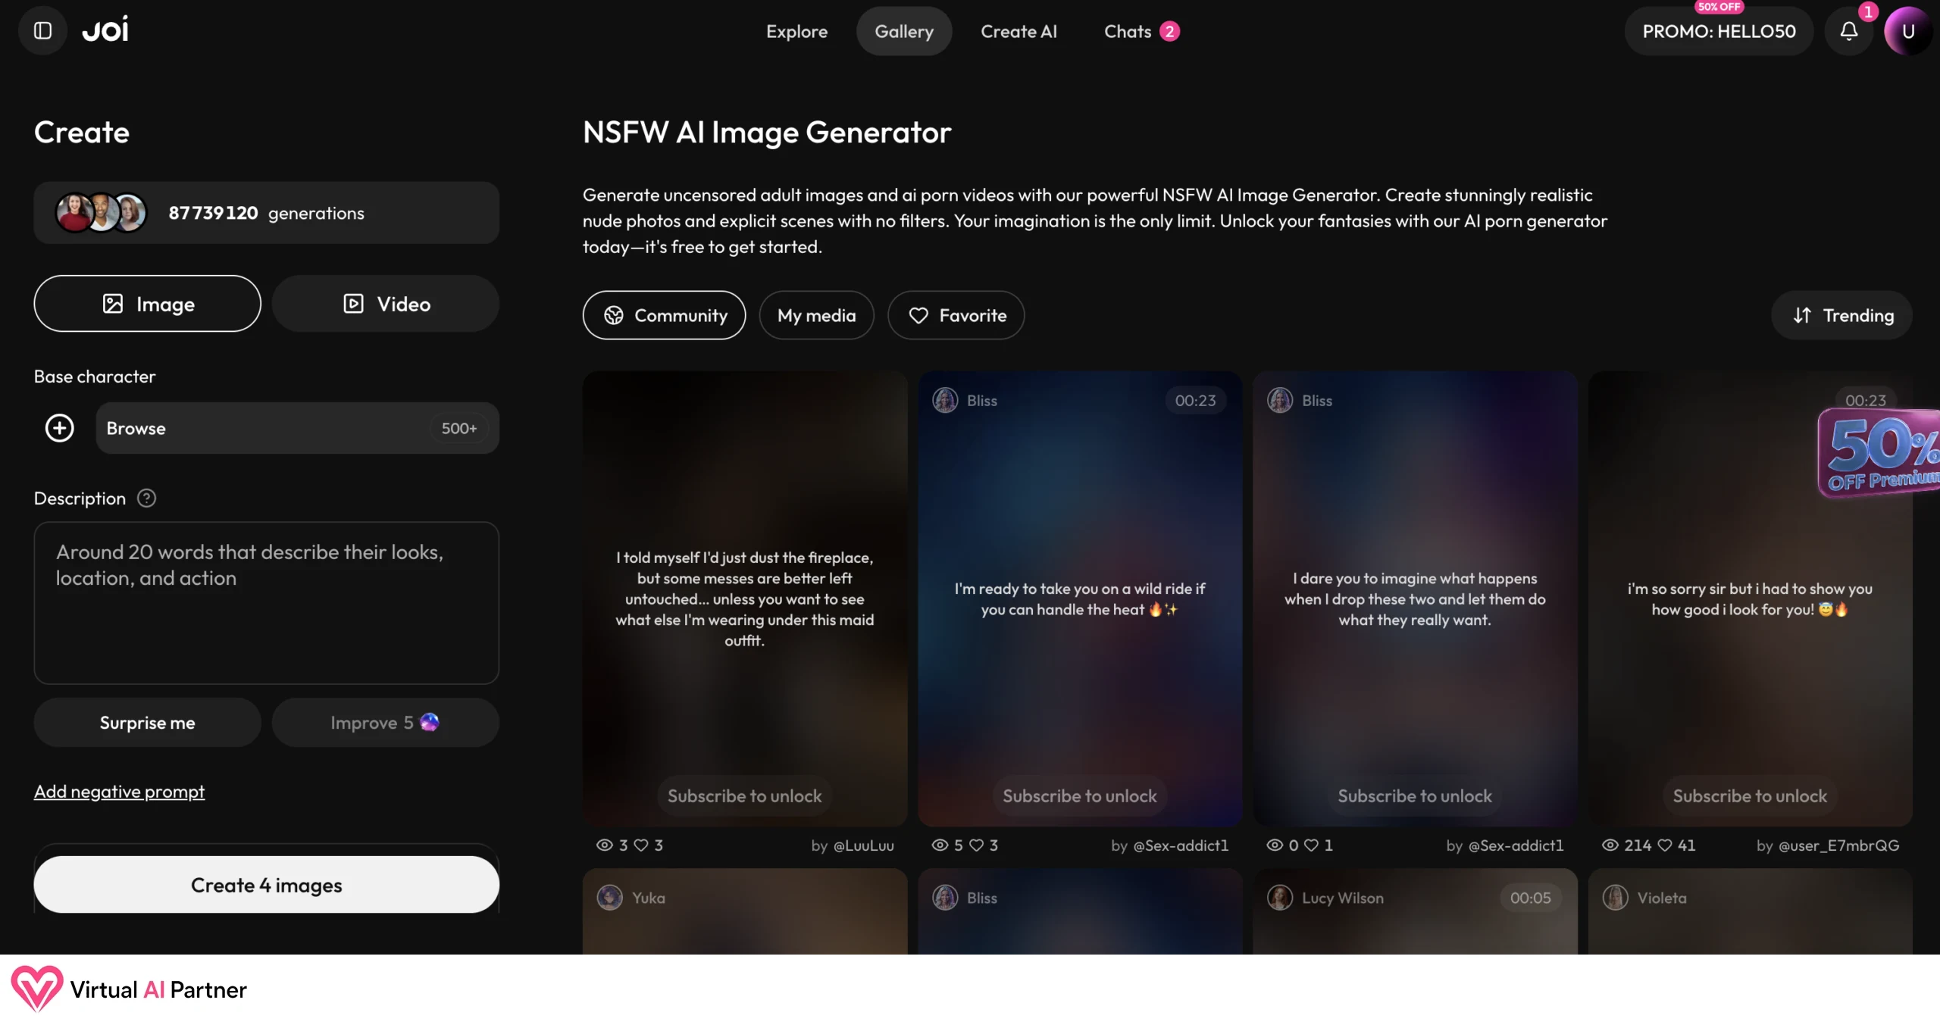Open the Chats nav tab

point(1141,31)
